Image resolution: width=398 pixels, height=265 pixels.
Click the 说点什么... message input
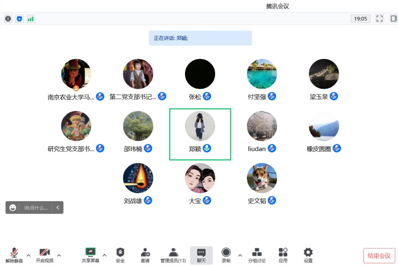click(x=36, y=208)
